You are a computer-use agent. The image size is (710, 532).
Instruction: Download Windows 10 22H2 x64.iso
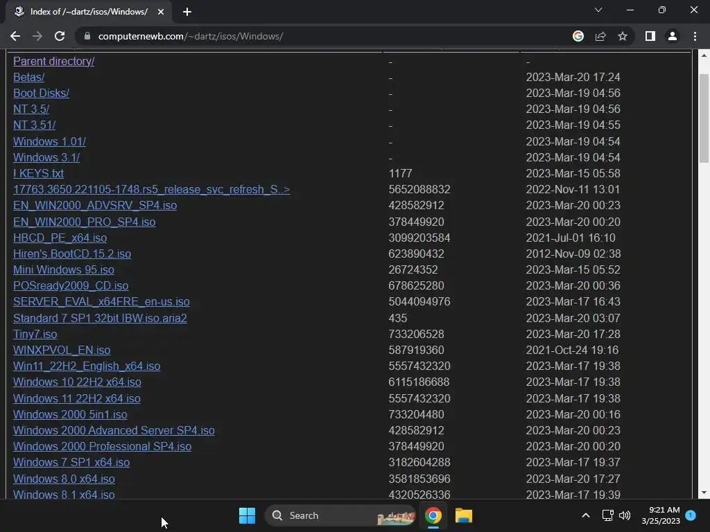[78, 382]
